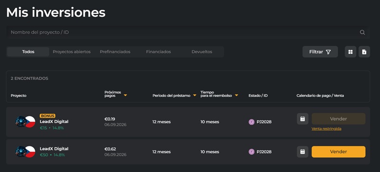Switch to Financiados tab
Image resolution: width=380 pixels, height=172 pixels.
point(159,52)
